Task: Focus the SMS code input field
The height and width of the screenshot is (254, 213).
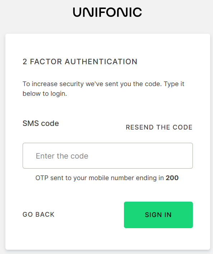Action: tap(108, 156)
